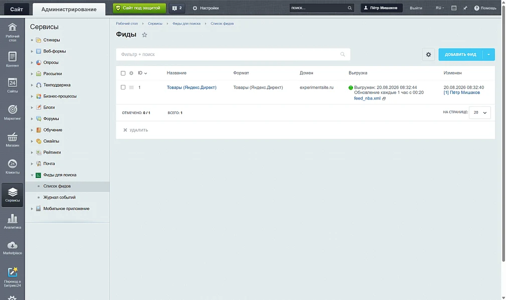Viewport: 506px width, 300px height.
Task: Open the Маркетинг sidebar section
Action: (12, 112)
